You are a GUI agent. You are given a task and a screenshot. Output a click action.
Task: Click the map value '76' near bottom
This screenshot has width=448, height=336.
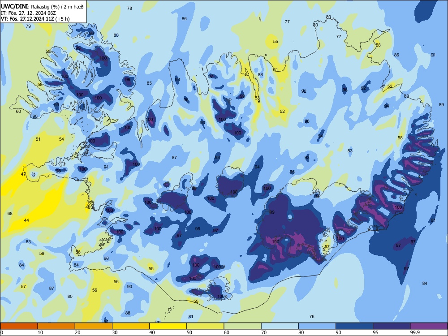312,317
